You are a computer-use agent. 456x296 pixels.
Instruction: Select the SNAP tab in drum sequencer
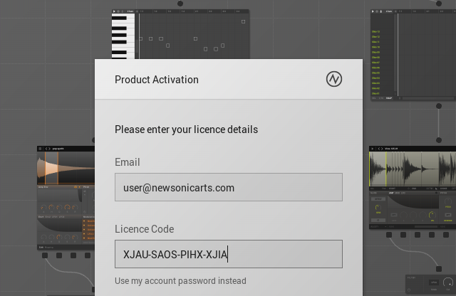point(389,98)
